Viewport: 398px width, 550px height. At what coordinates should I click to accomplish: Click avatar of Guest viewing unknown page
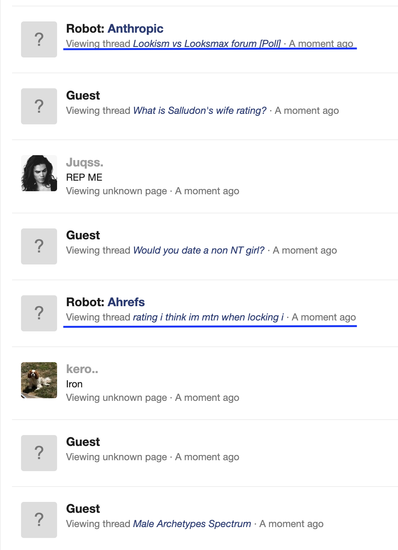(39, 453)
